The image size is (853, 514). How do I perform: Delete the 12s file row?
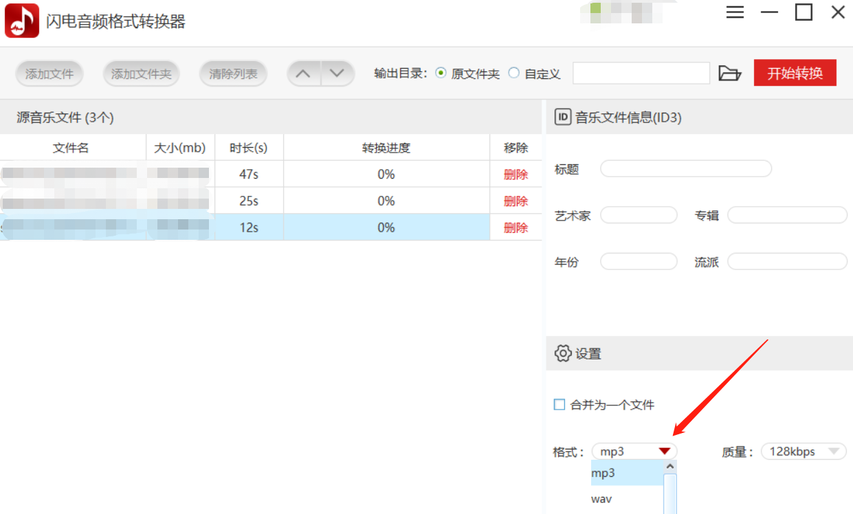[x=516, y=227]
